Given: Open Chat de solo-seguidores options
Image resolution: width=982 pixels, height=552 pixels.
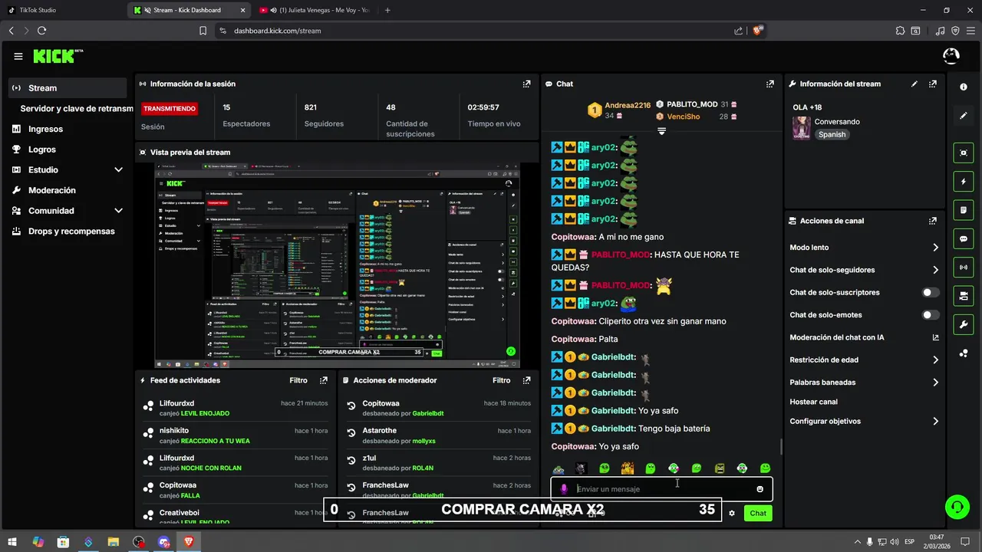Looking at the screenshot, I should click(865, 270).
